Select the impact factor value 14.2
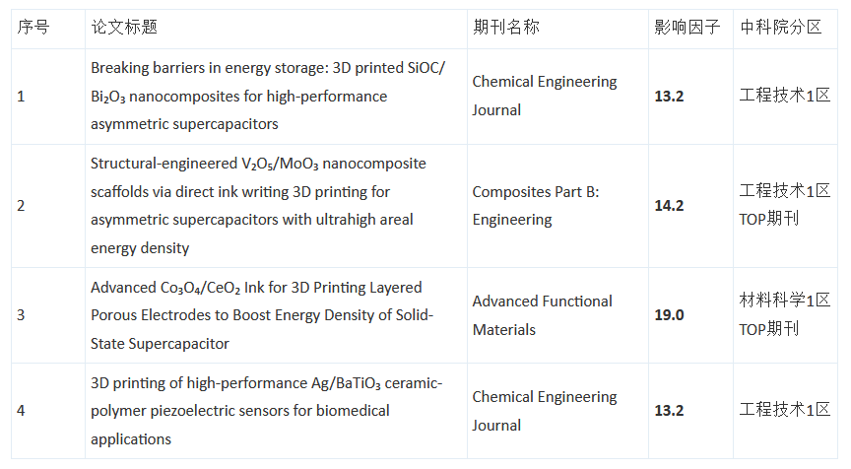This screenshot has width=851, height=469. (x=669, y=206)
